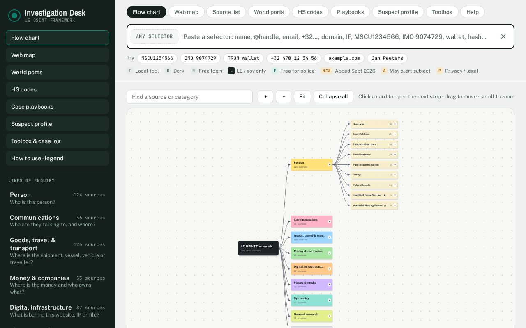Click the A badge for May alert subject
Image resolution: width=526 pixels, height=328 pixels.
coord(384,71)
